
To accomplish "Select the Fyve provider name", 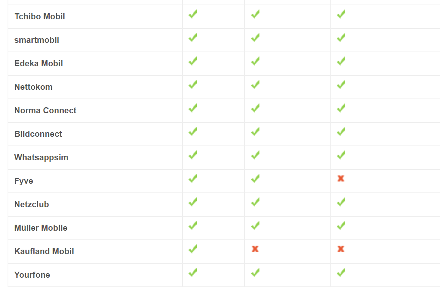I will pyautogui.click(x=24, y=181).
